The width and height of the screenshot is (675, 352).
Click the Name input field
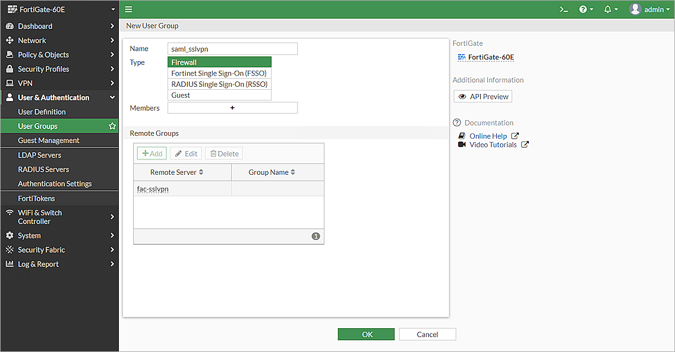(x=232, y=49)
